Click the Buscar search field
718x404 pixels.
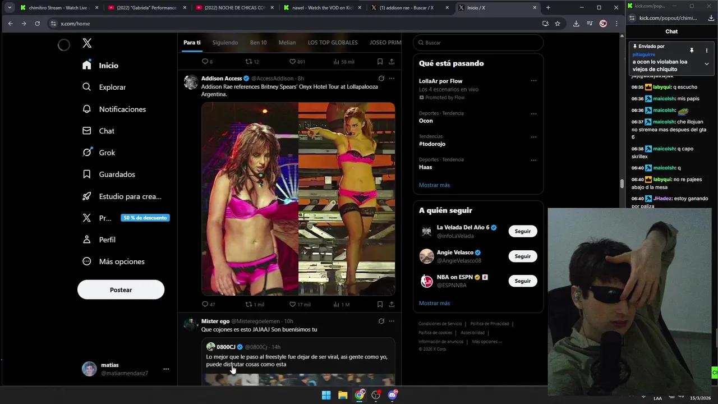pos(478,43)
